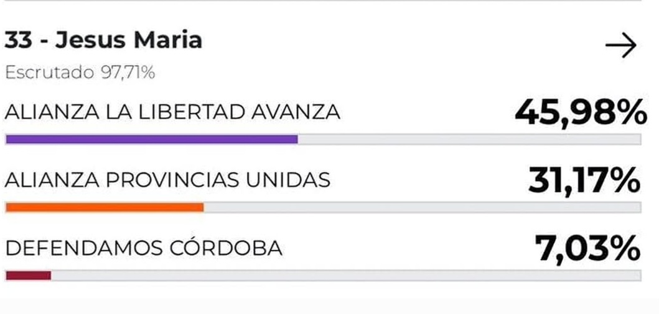
Task: Click the purple filled bar segment
Action: coord(151,140)
